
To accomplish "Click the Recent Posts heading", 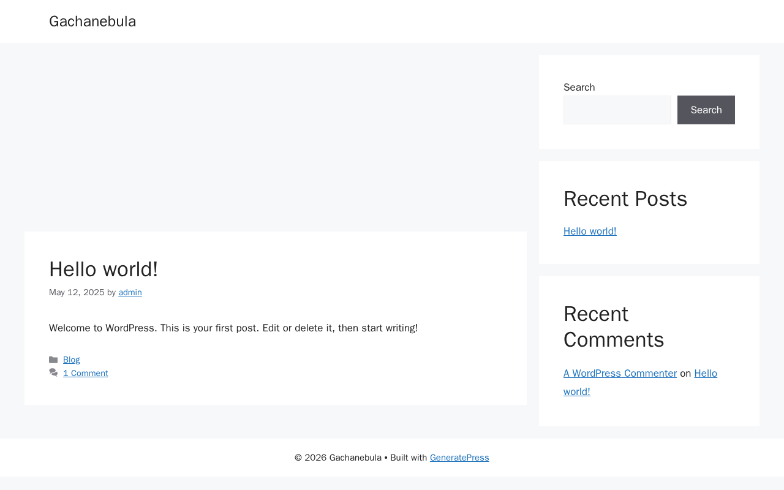I will (x=625, y=199).
